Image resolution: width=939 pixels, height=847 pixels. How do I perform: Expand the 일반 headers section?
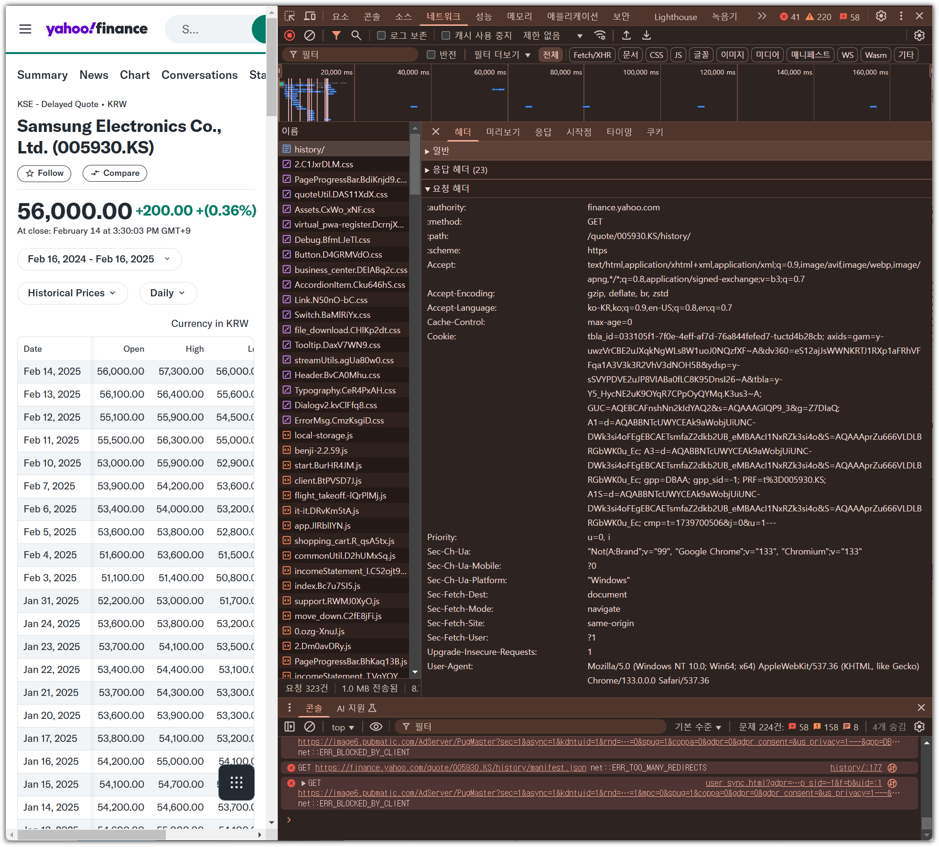coord(441,151)
